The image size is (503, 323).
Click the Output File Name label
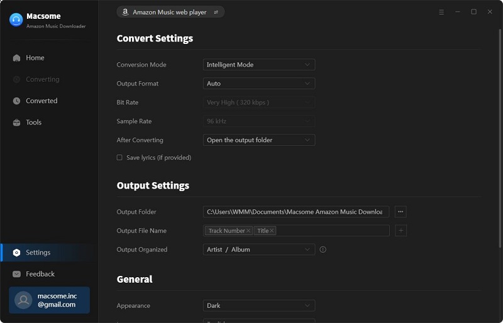141,231
